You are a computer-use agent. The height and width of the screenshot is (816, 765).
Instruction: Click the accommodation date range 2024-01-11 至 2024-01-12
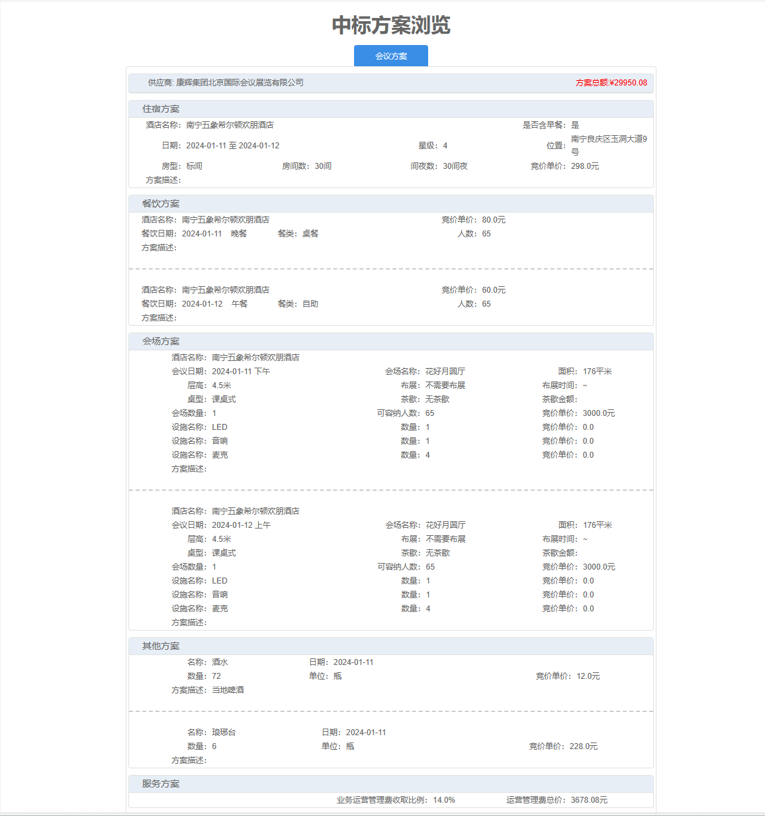(x=232, y=146)
